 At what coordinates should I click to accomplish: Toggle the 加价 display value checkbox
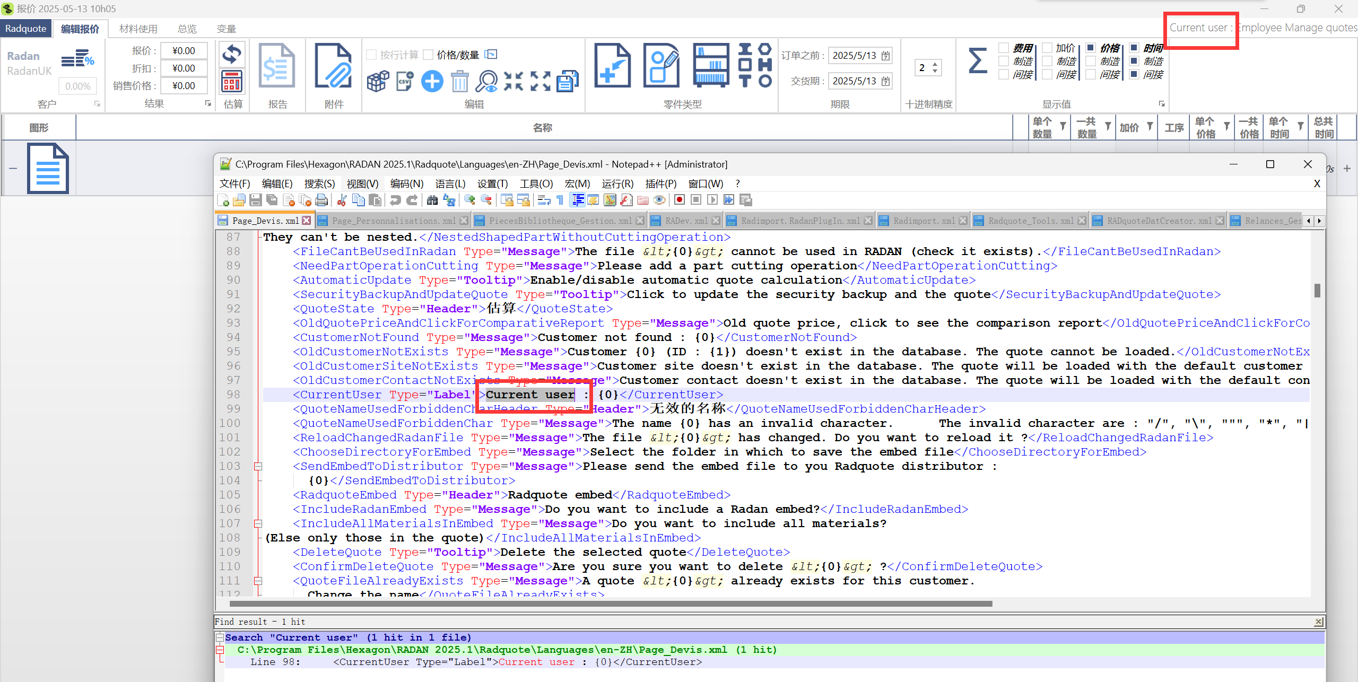(1047, 48)
